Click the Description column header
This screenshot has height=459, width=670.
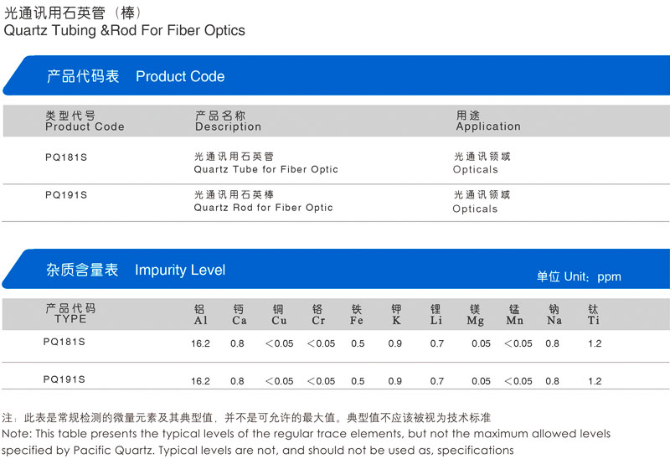pos(228,121)
